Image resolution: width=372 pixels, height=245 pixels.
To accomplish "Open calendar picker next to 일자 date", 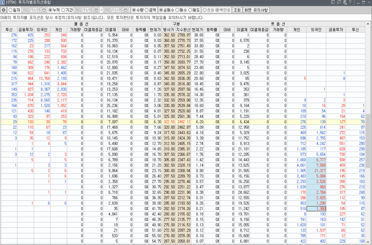I will point(44,10).
